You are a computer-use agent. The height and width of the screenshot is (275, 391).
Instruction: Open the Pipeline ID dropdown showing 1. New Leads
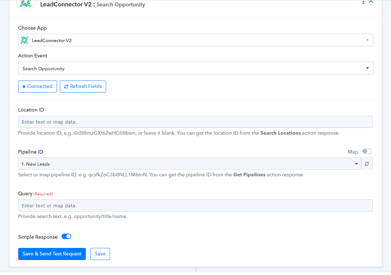tap(189, 164)
